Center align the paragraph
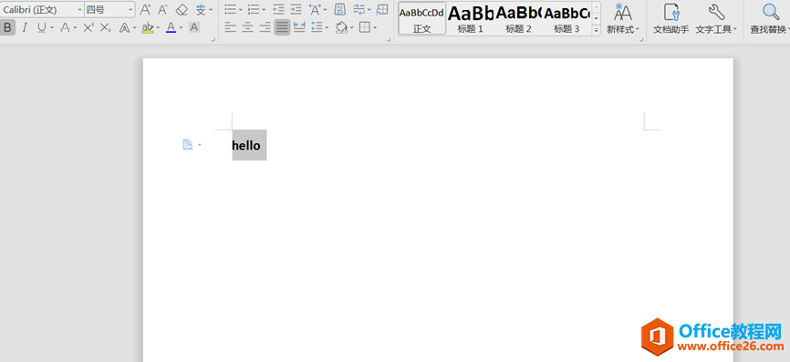The height and width of the screenshot is (362, 790). click(x=247, y=27)
